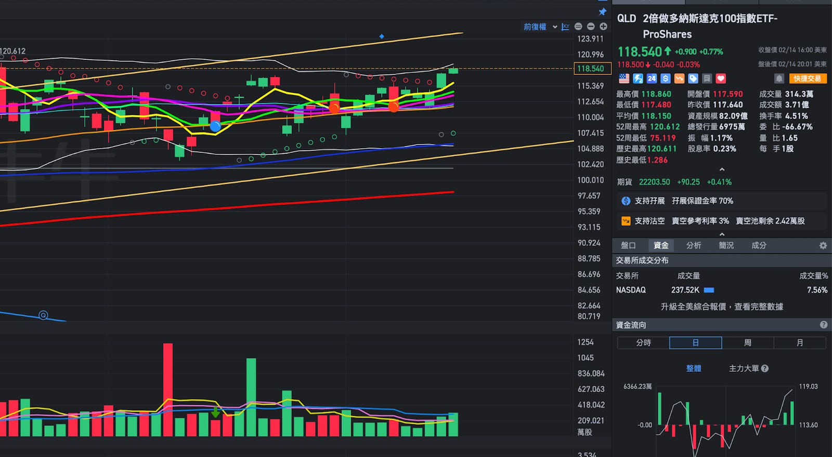Click the QLD ticker symbol
The width and height of the screenshot is (832, 457).
pos(627,19)
